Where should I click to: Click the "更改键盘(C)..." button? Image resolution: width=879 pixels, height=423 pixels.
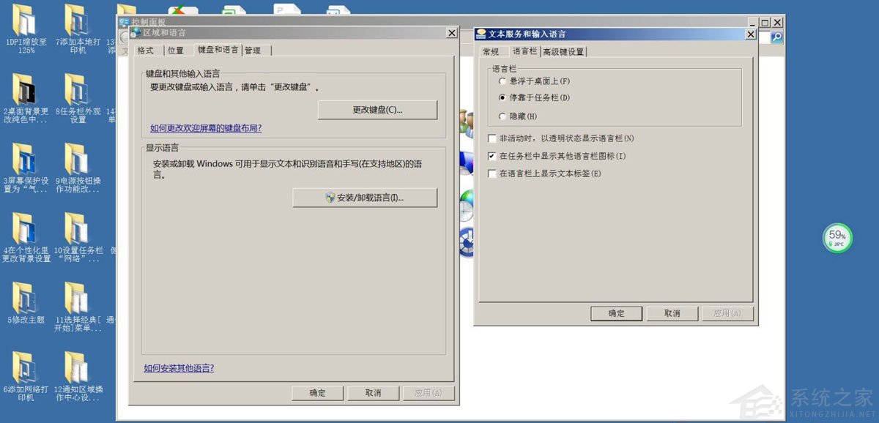point(378,110)
